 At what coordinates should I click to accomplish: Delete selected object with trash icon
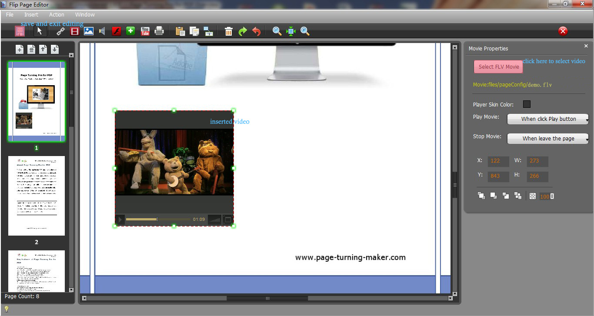(229, 31)
